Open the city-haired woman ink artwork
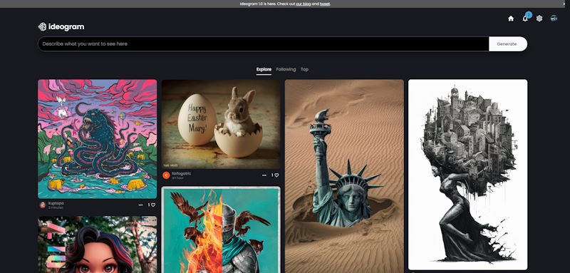 [467, 175]
